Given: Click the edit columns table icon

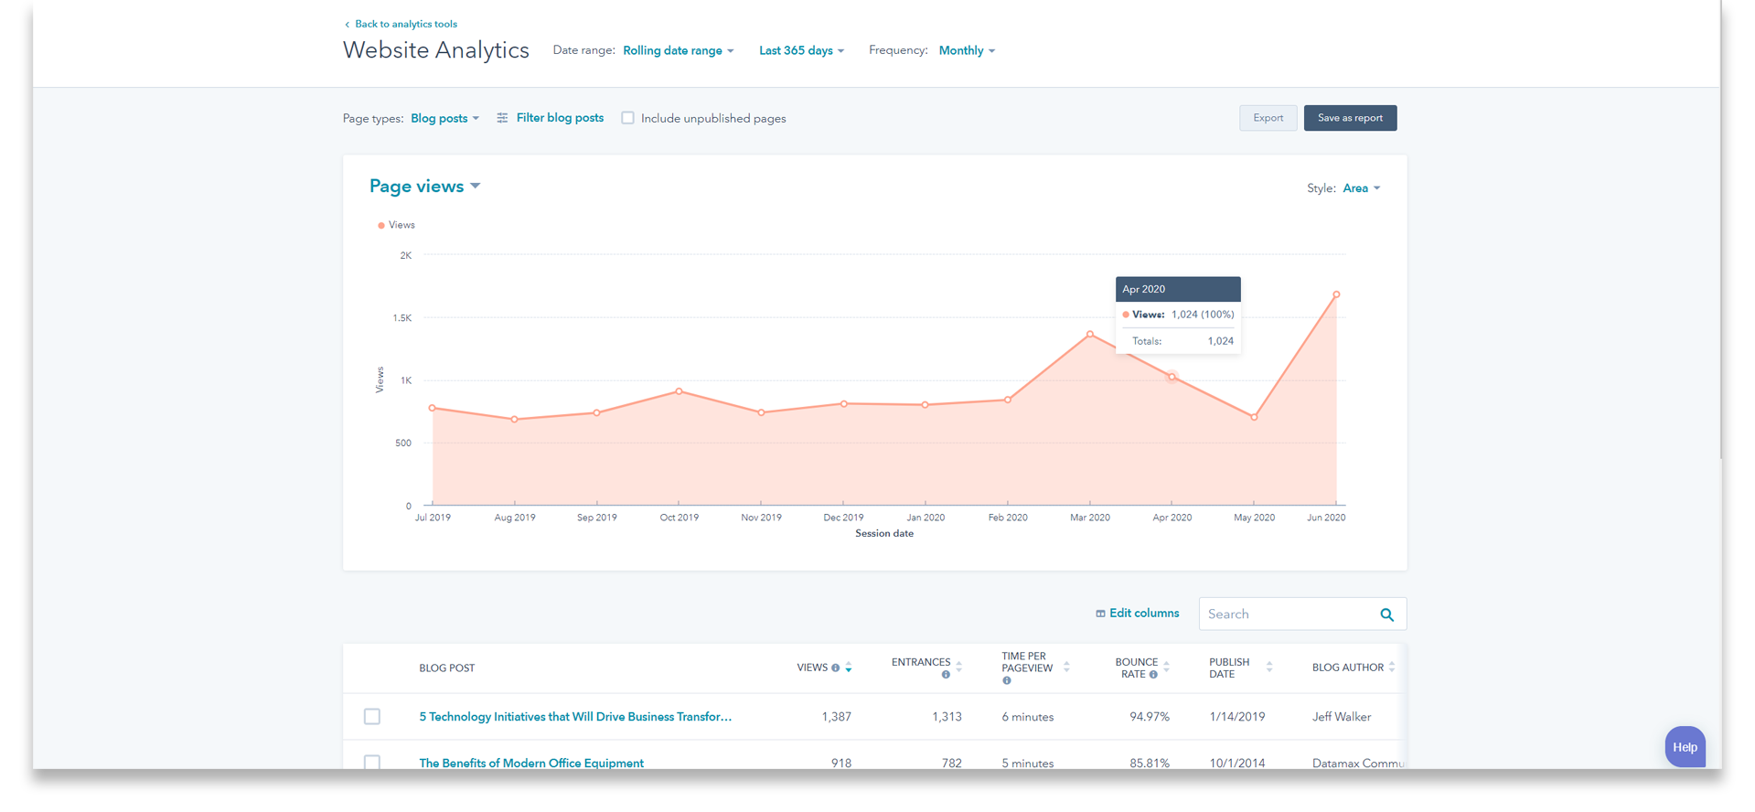Looking at the screenshot, I should coord(1100,614).
